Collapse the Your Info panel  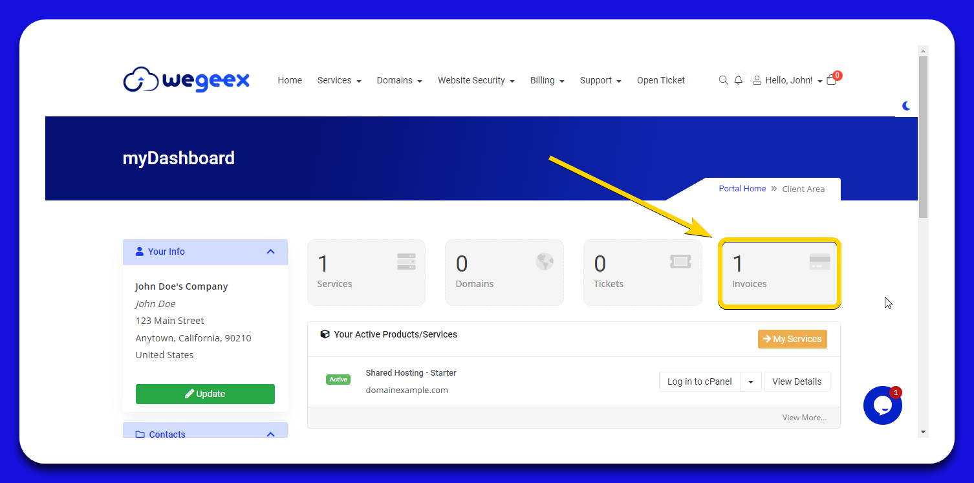pos(270,252)
